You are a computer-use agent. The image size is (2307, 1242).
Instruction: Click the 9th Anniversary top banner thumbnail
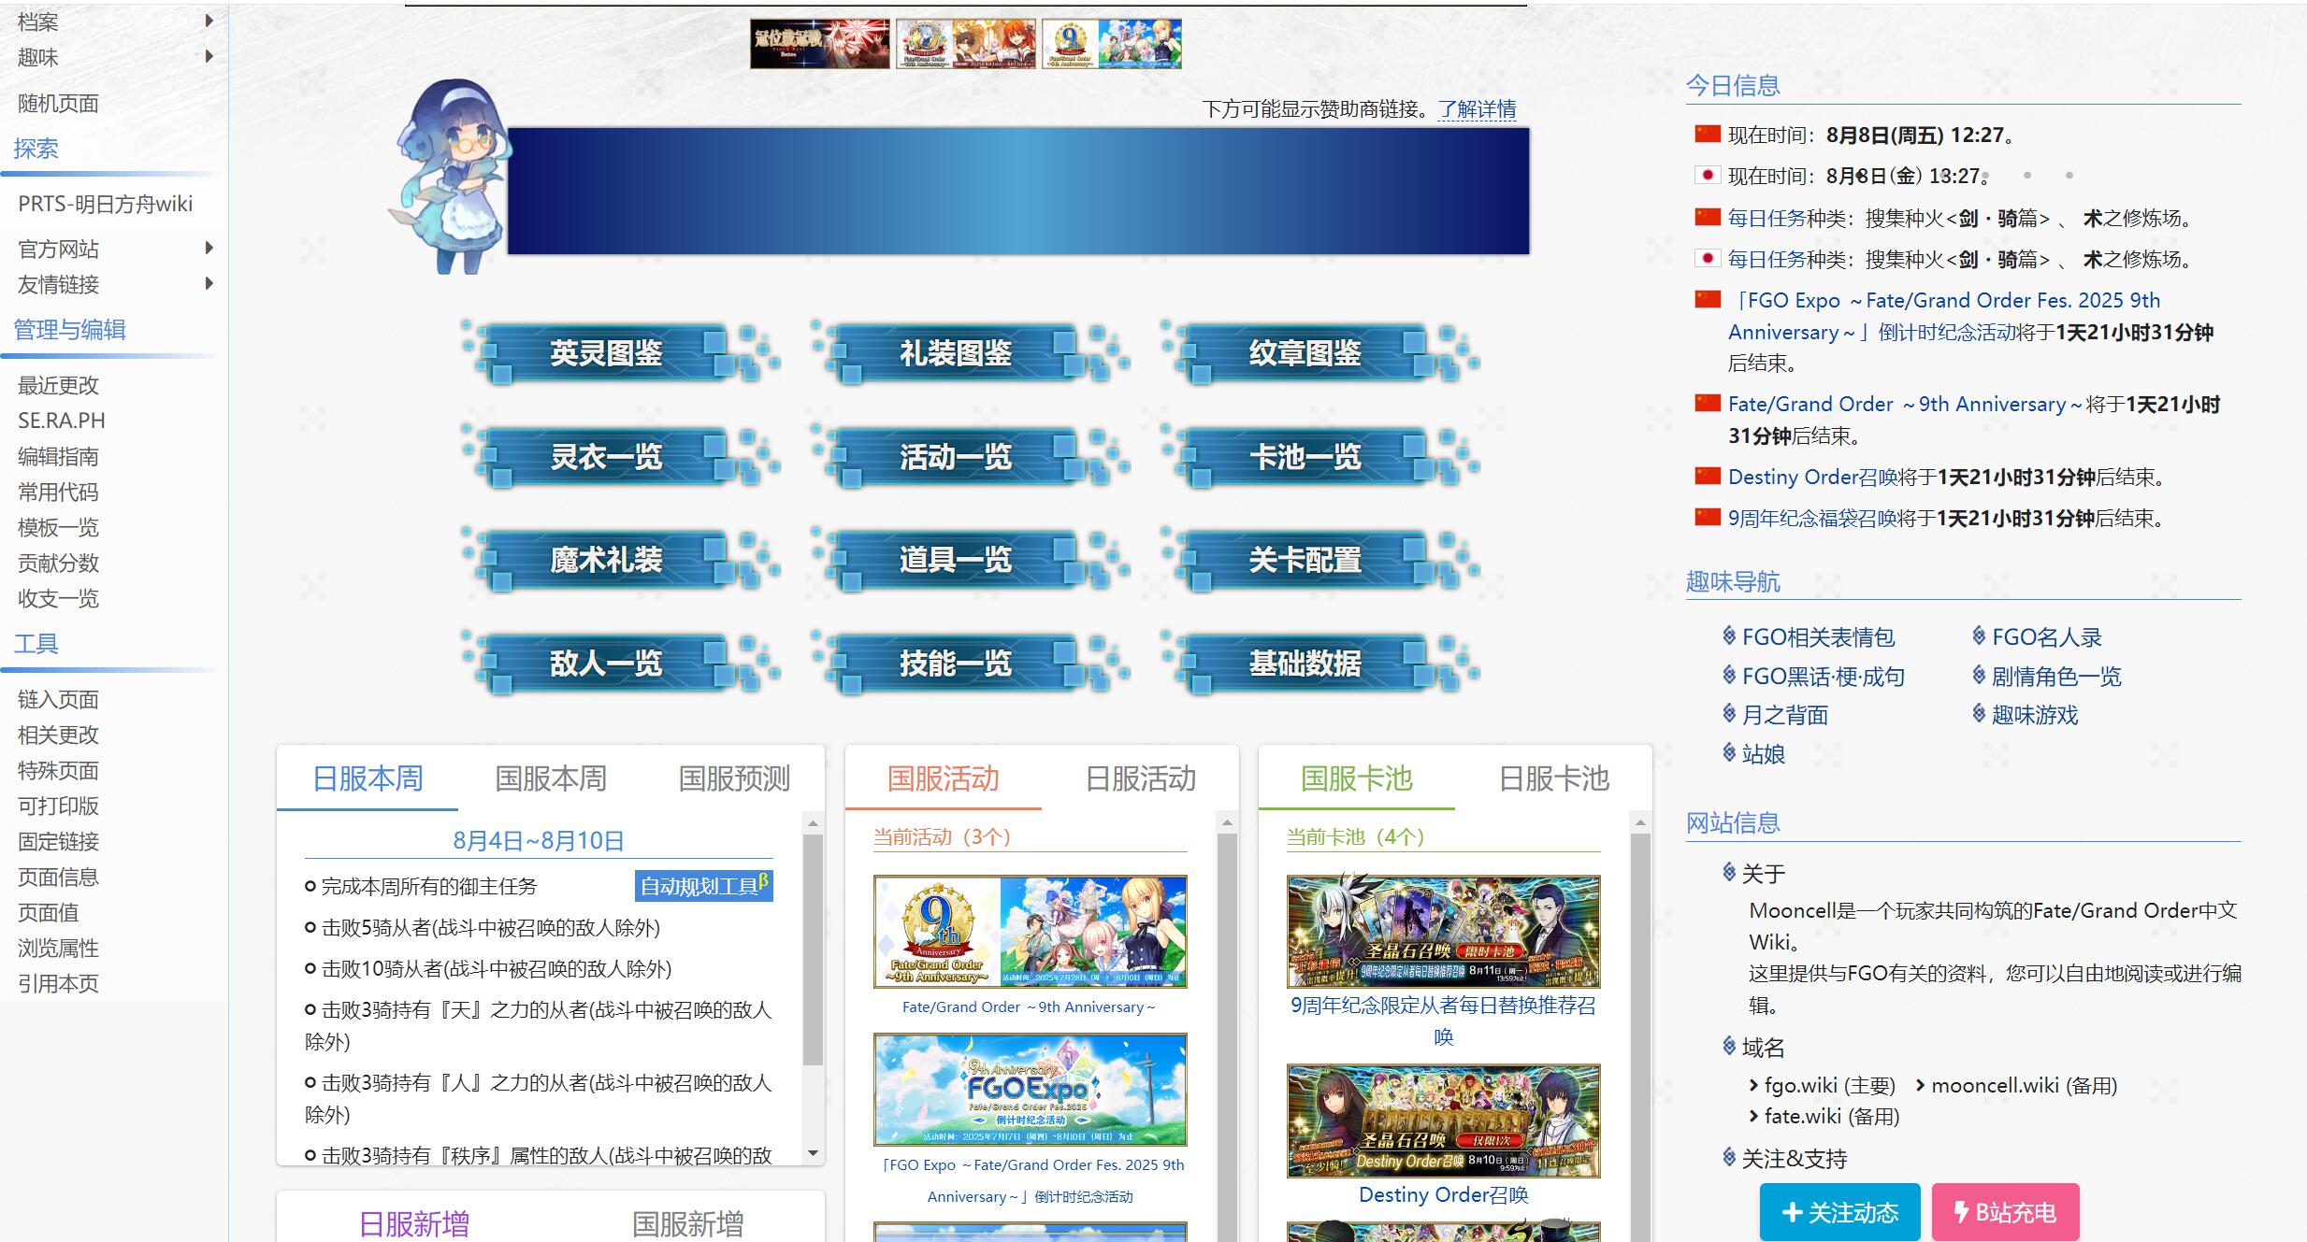(1112, 44)
